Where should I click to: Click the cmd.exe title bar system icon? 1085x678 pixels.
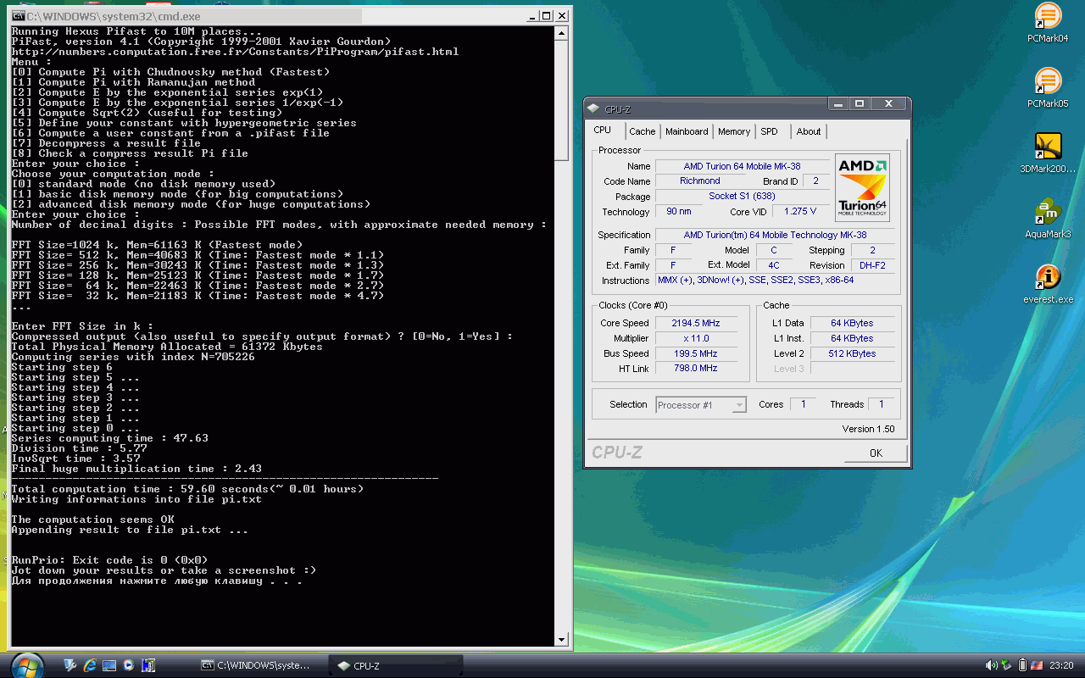click(x=18, y=15)
